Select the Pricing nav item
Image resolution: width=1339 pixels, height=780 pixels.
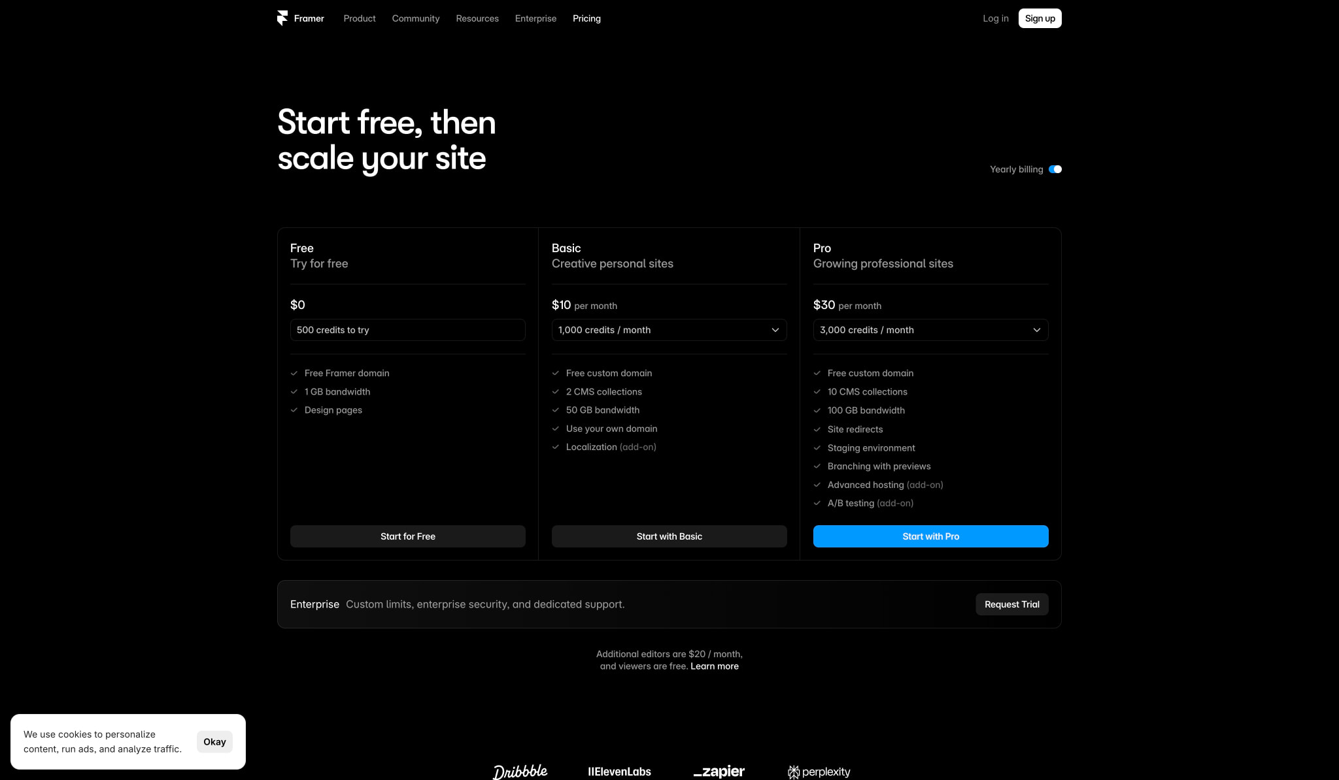tap(586, 18)
